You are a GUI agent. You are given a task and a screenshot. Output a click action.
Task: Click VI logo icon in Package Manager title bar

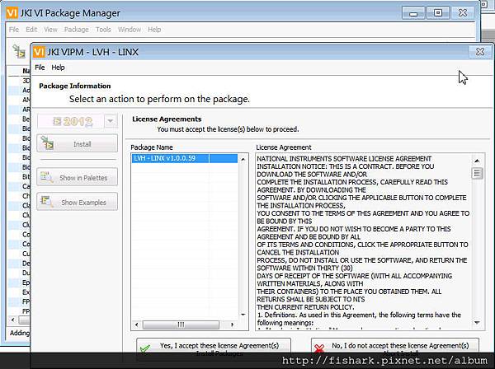(12, 13)
